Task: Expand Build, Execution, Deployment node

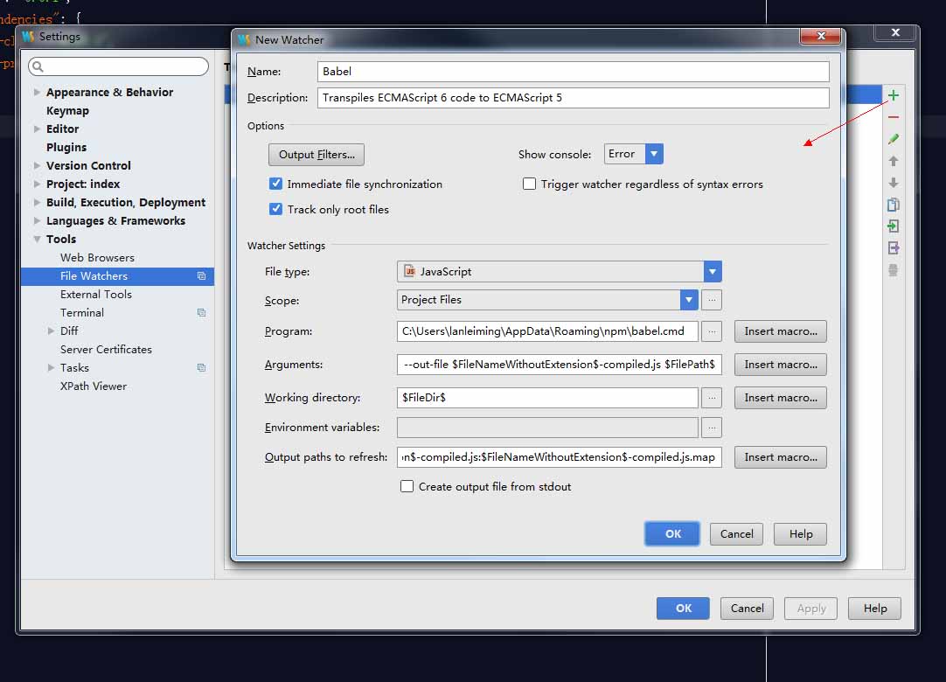Action: click(x=37, y=202)
